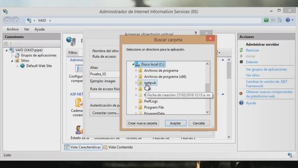This screenshot has width=298, height=168.
Task: Select Default Web Site in Connections
Action: (x=39, y=66)
